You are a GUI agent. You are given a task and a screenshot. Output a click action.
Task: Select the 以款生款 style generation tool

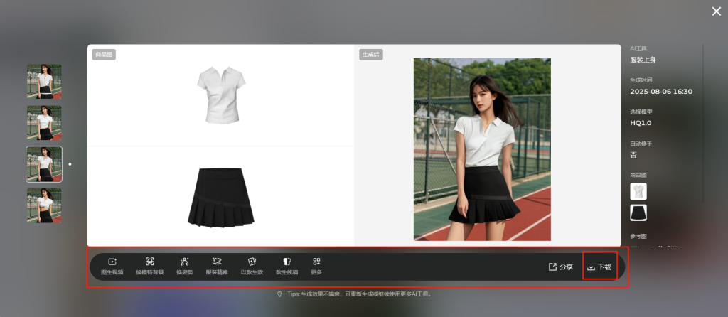click(252, 267)
